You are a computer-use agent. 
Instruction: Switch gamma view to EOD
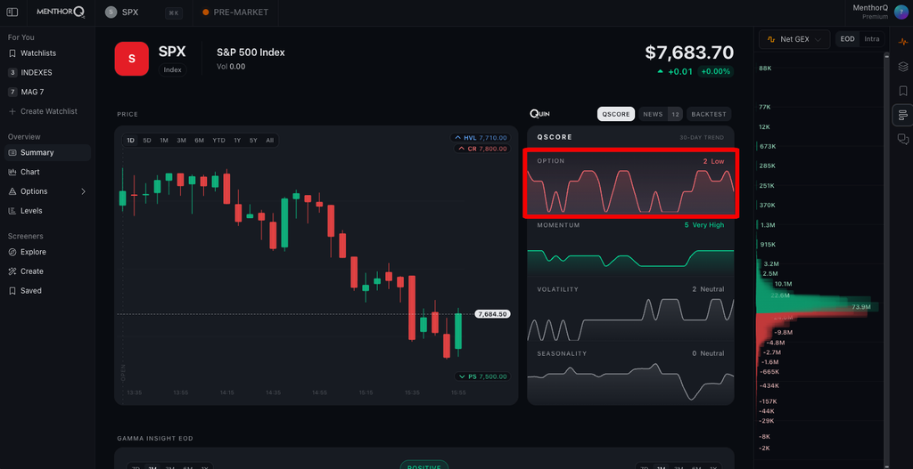click(847, 39)
